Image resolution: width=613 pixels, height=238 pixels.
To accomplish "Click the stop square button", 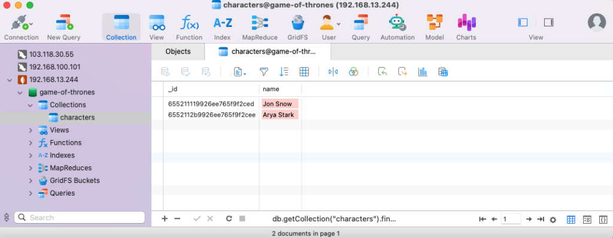I will click(x=242, y=219).
